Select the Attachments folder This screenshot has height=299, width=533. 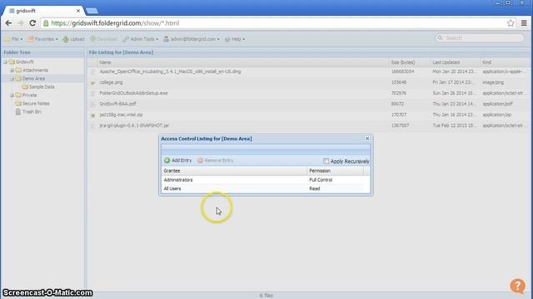pos(35,70)
